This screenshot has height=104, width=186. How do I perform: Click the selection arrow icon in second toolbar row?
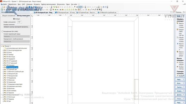2,10
